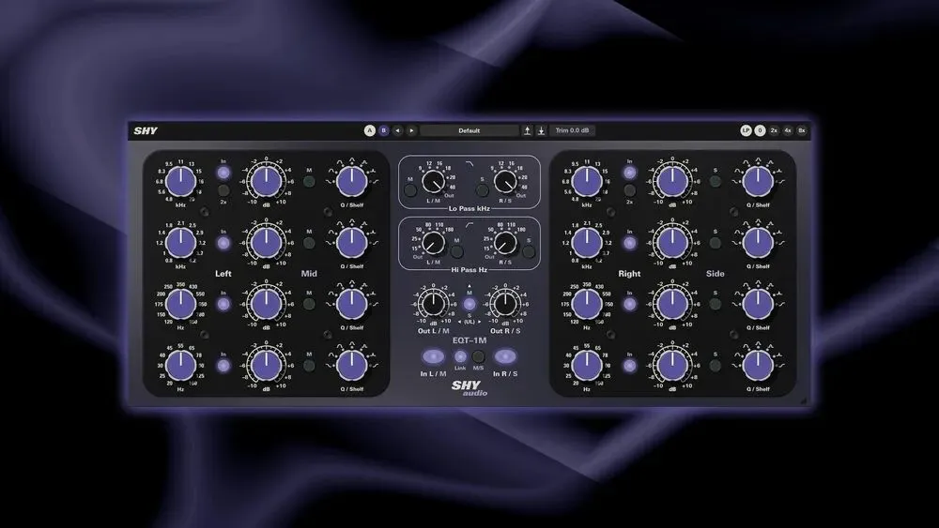Enable the LP linear phase button
The image size is (939, 528).
746,130
